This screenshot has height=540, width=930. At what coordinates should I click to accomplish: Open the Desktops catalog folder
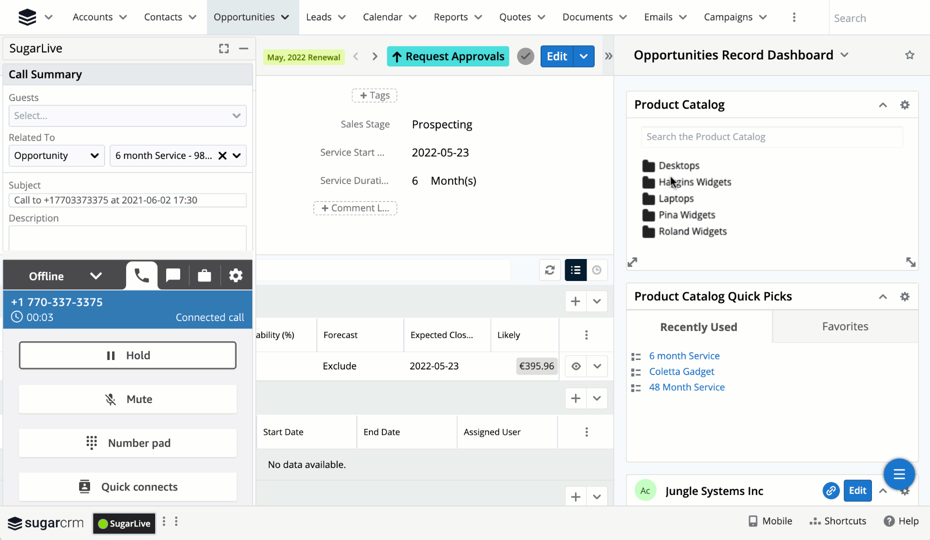click(679, 165)
